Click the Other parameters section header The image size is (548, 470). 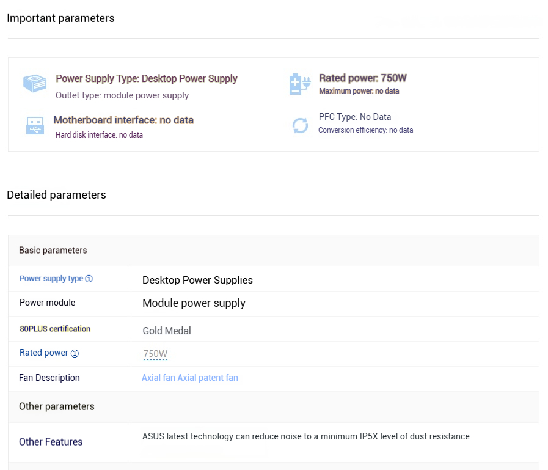(57, 406)
